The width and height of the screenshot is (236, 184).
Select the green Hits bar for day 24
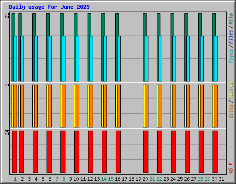(x=172, y=47)
